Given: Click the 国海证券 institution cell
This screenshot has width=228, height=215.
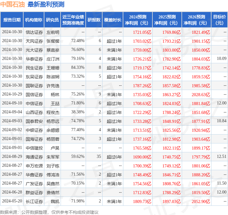Looking at the screenshot, I should [34, 139].
